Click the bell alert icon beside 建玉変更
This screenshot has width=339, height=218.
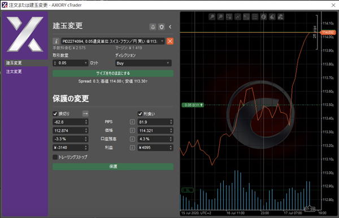point(153,27)
